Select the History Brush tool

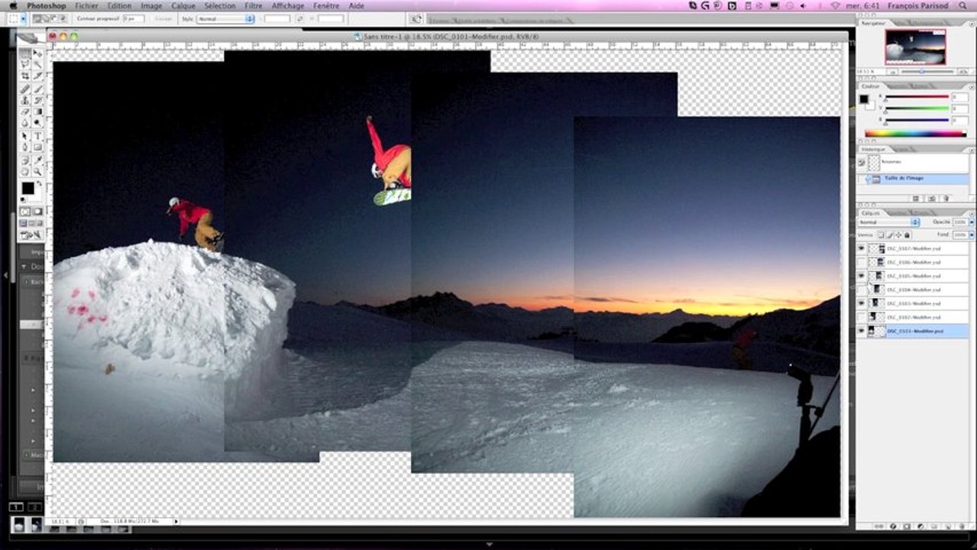pos(38,100)
